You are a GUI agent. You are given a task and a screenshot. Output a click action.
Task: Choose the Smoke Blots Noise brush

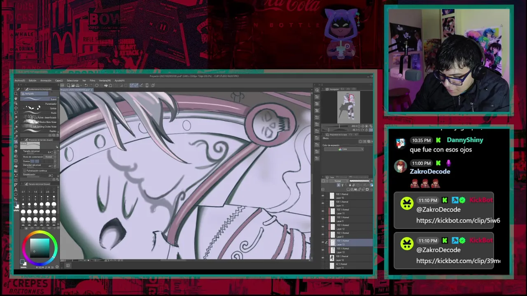tap(38, 122)
